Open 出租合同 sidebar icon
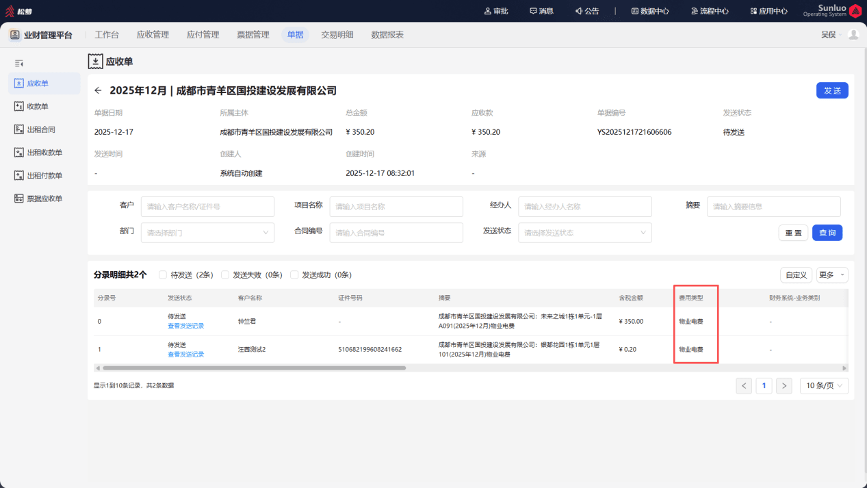 point(19,129)
